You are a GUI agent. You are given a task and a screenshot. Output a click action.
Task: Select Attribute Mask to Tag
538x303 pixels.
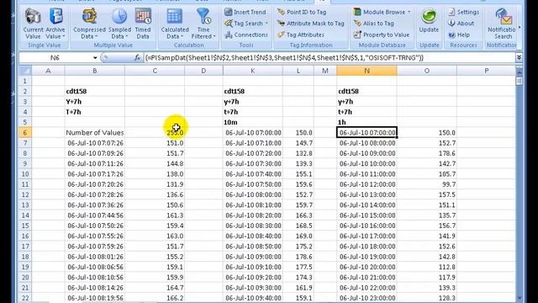[310, 24]
